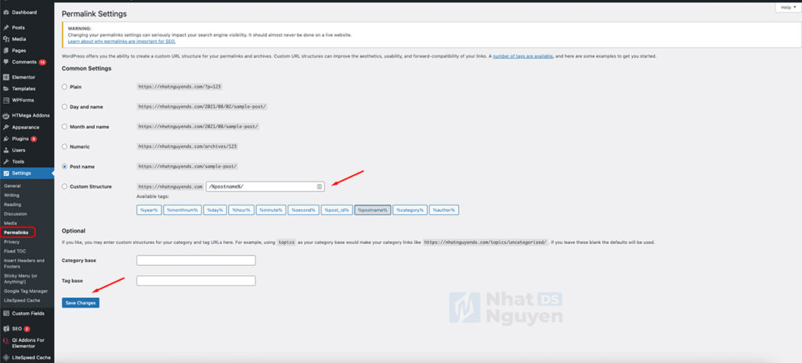Screen dimensions: 802x363
Task: Open Fixed TOC submenu item
Action: (x=15, y=251)
